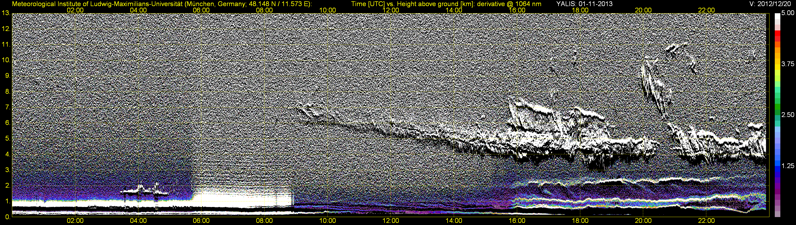
Task: Click the 7 km height axis label
Action: click(x=8, y=107)
